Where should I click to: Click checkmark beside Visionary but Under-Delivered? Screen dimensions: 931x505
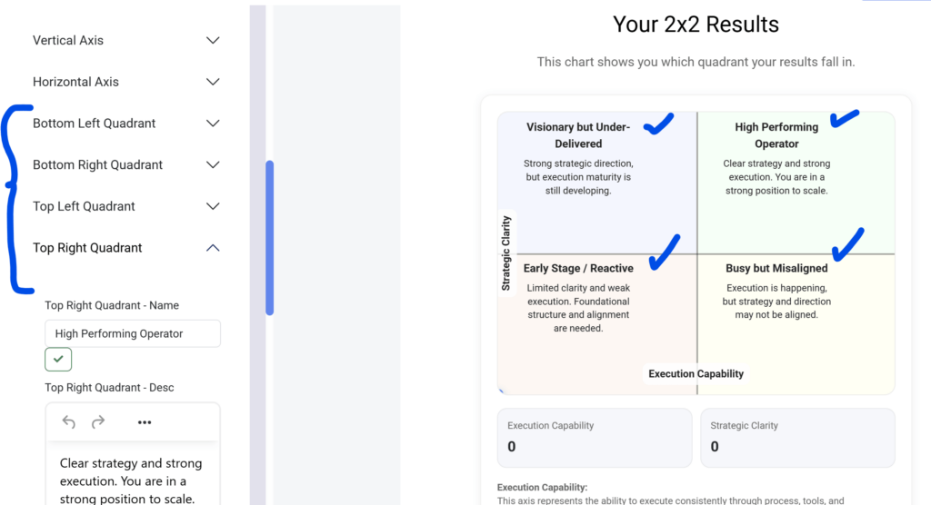(x=658, y=124)
